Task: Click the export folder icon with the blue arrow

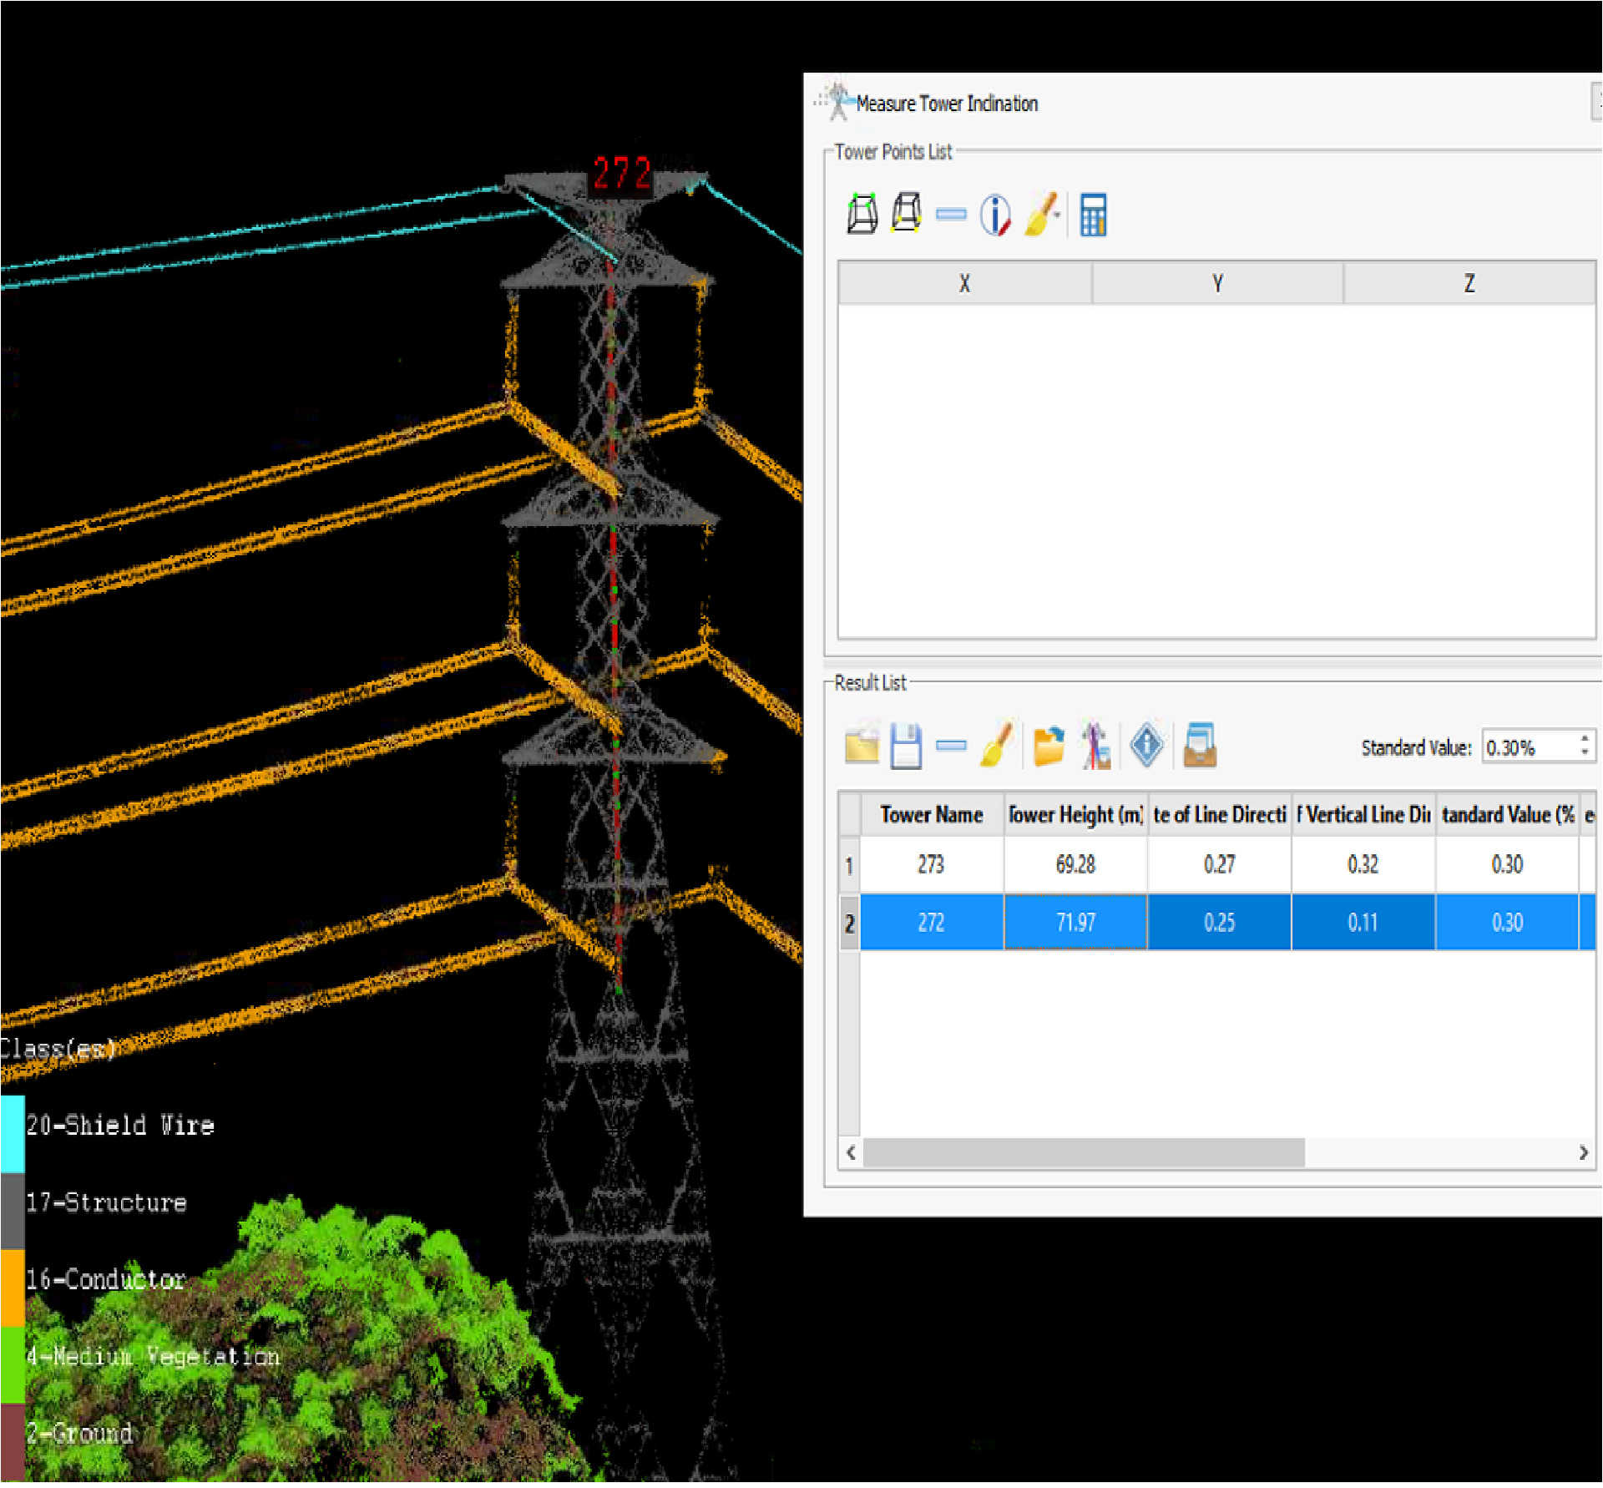Action: 1049,747
